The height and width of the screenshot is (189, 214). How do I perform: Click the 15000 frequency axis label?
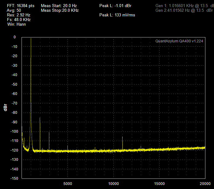pyautogui.click(x=159, y=184)
